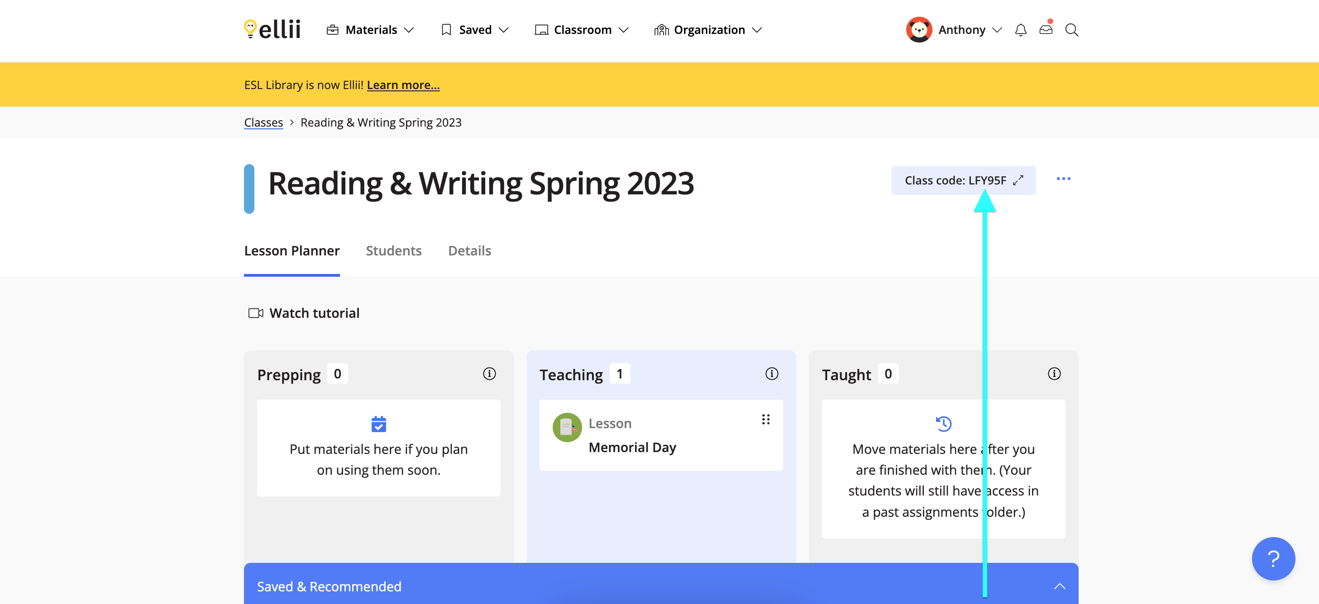Switch to the Details tab

(x=469, y=250)
